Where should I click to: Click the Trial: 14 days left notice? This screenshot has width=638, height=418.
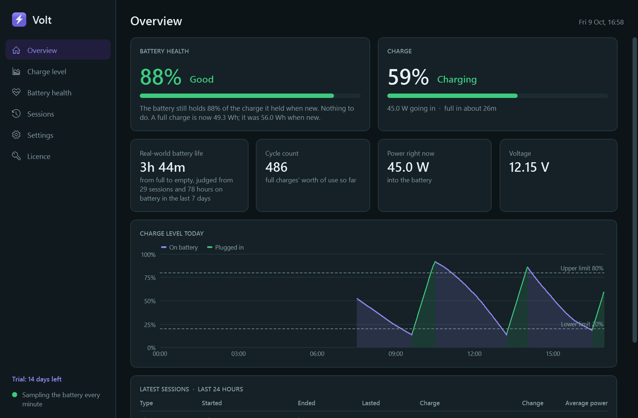pos(36,379)
